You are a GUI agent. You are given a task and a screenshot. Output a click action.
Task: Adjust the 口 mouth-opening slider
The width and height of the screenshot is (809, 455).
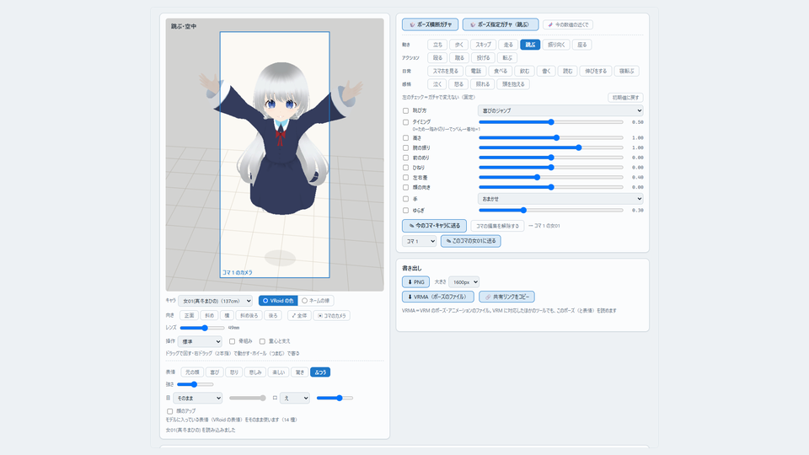pyautogui.click(x=335, y=398)
